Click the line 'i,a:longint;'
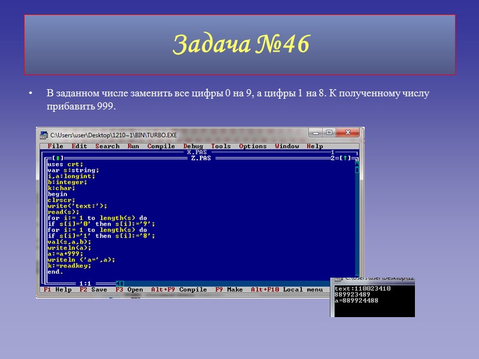479x359 pixels. click(x=71, y=176)
